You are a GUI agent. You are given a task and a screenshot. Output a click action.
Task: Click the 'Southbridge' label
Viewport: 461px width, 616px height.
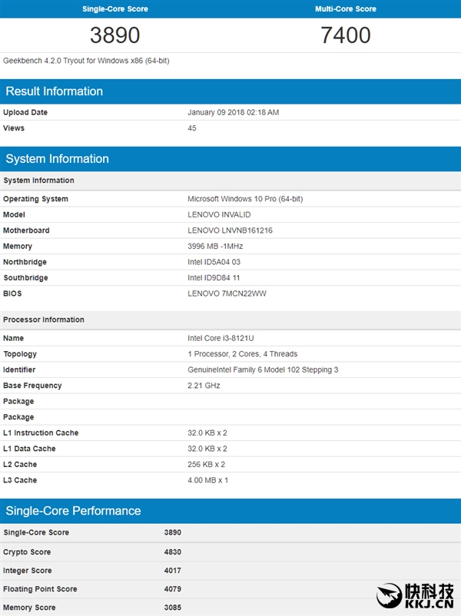pos(25,278)
